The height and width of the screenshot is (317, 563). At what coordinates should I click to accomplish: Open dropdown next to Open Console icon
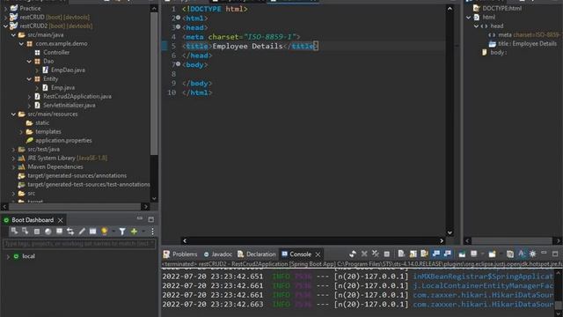point(501,254)
